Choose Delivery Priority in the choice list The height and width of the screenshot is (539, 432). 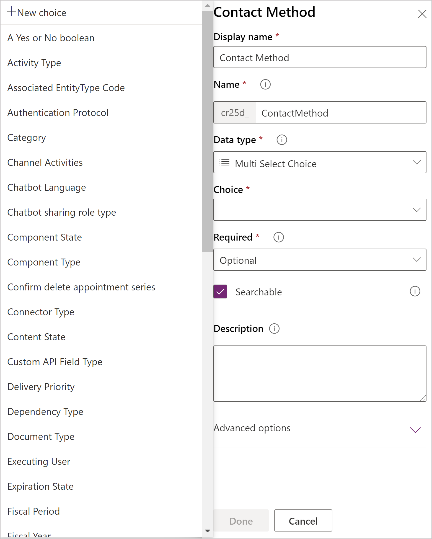click(x=41, y=387)
